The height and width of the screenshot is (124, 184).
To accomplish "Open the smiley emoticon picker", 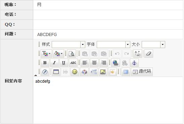I will [x=75, y=72].
